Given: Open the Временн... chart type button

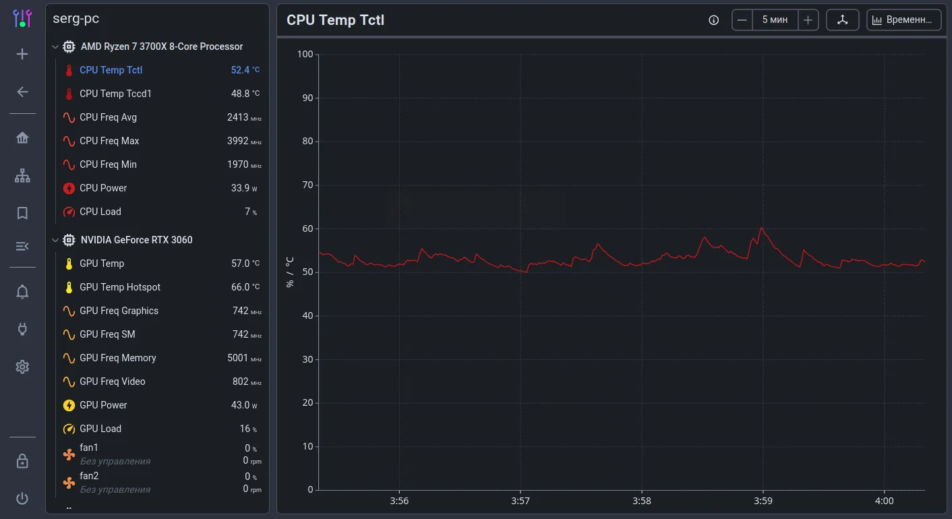Looking at the screenshot, I should 904,20.
